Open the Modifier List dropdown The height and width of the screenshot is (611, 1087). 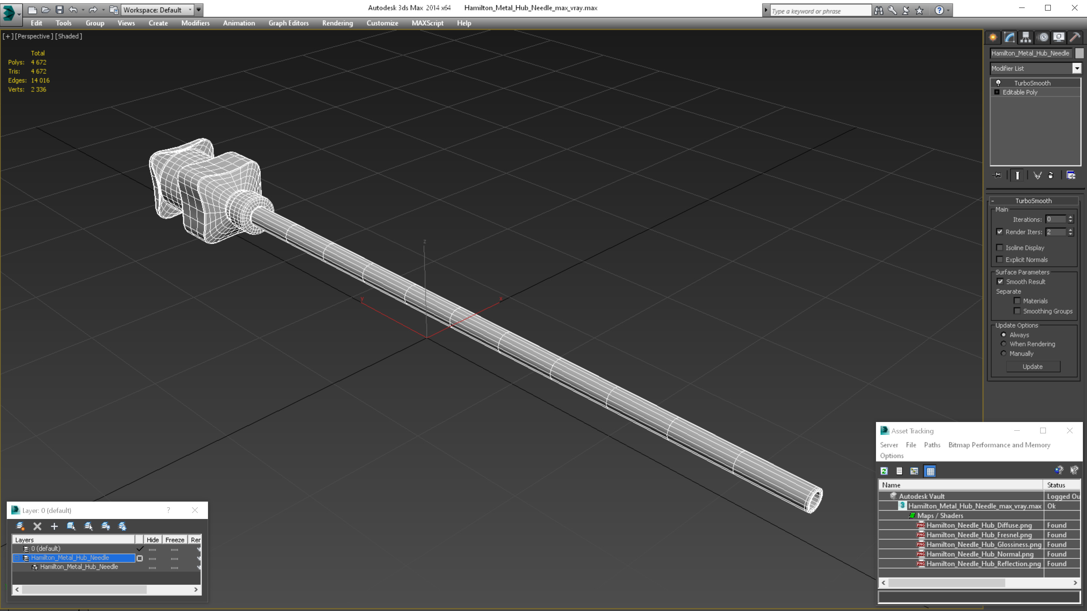[1076, 68]
